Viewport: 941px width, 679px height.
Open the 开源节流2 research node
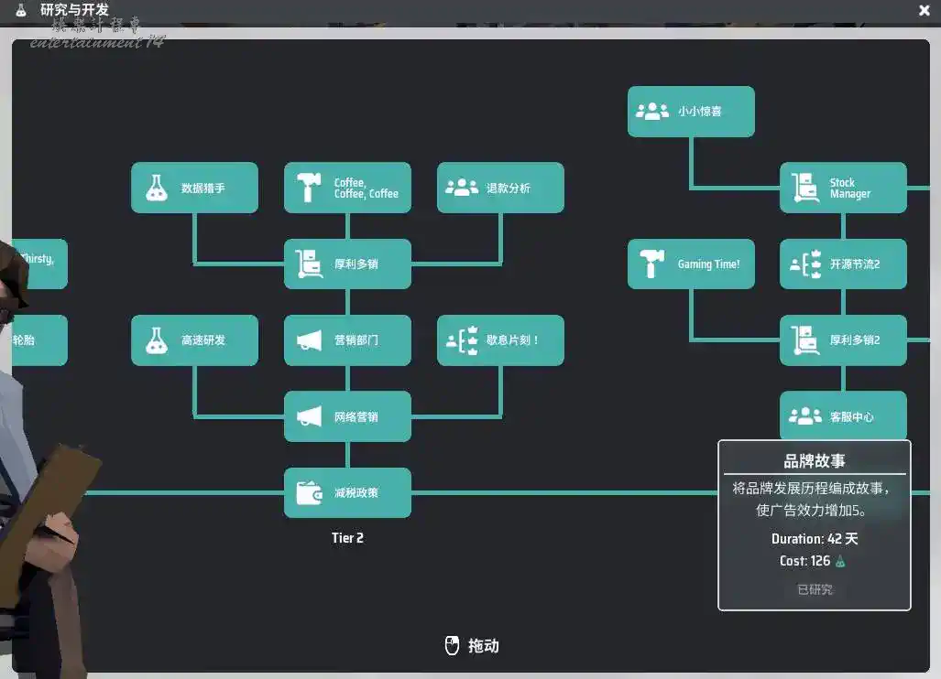843,264
